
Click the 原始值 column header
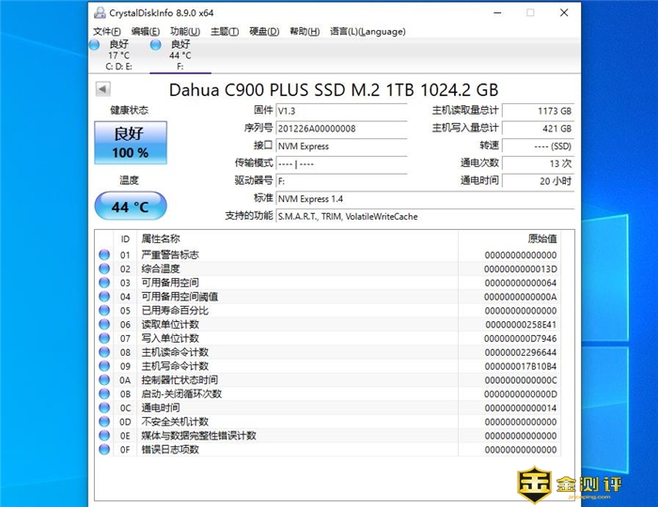(x=541, y=238)
